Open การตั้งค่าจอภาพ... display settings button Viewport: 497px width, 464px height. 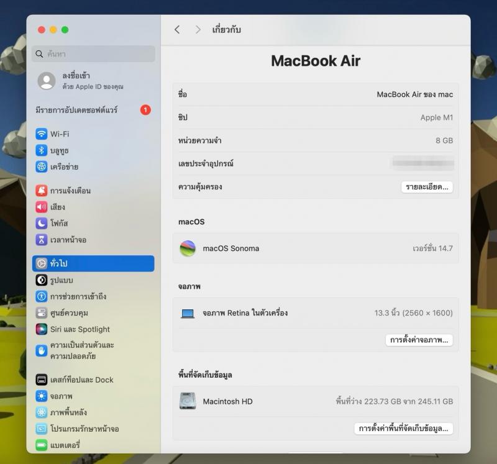click(x=419, y=340)
